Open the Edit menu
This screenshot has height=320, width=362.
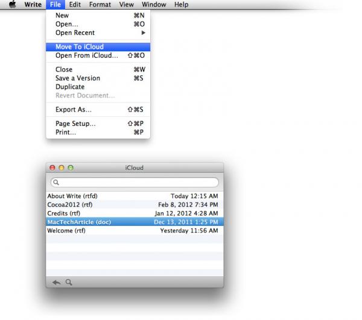click(75, 4)
